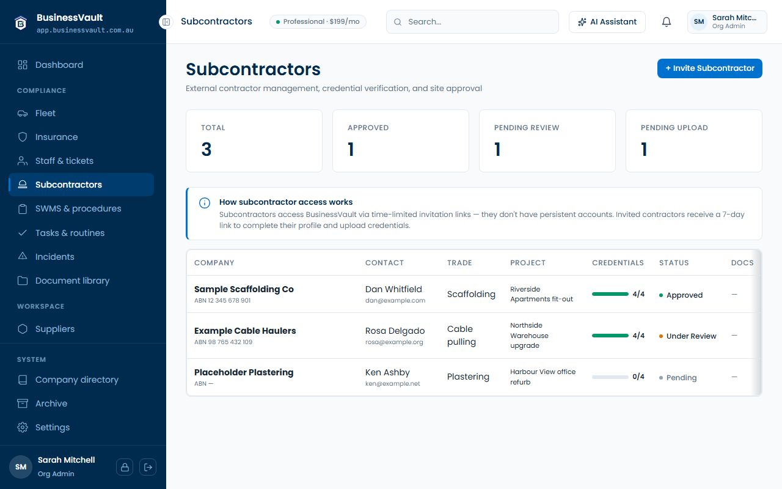
Task: Open Placeholder Plastering row
Action: pos(474,377)
